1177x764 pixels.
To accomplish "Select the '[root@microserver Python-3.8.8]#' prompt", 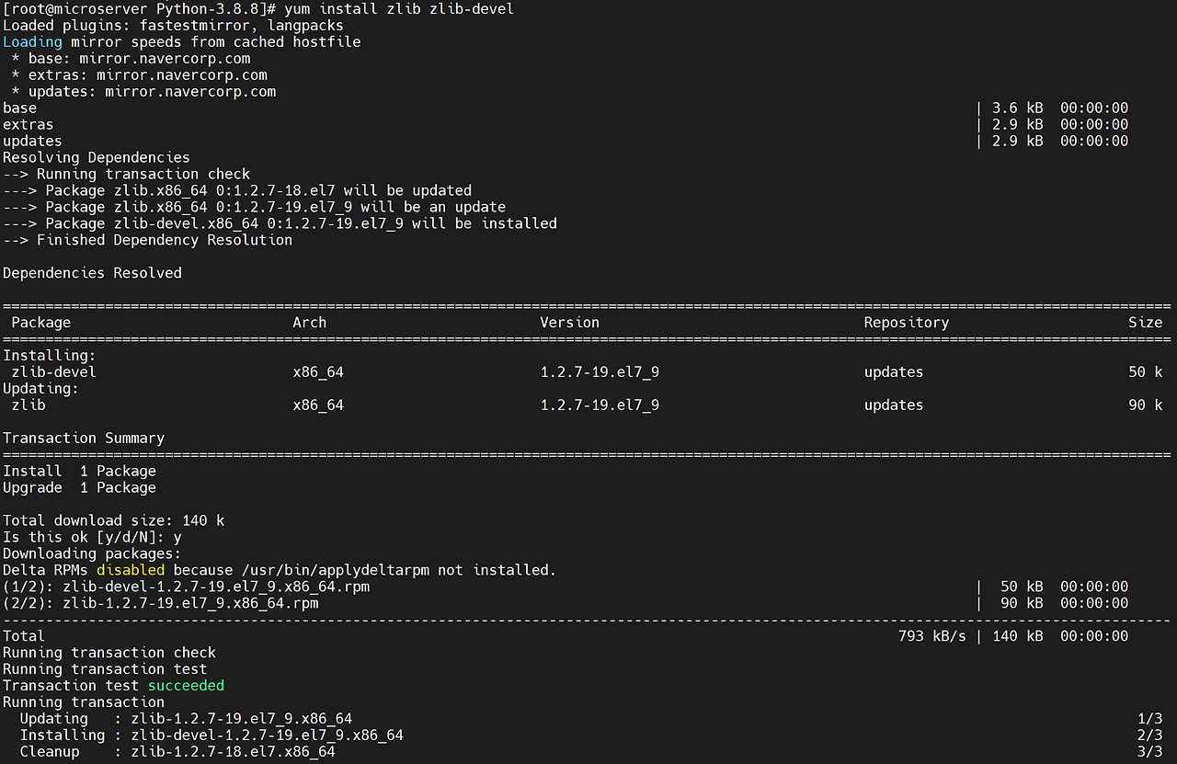I will (x=139, y=9).
